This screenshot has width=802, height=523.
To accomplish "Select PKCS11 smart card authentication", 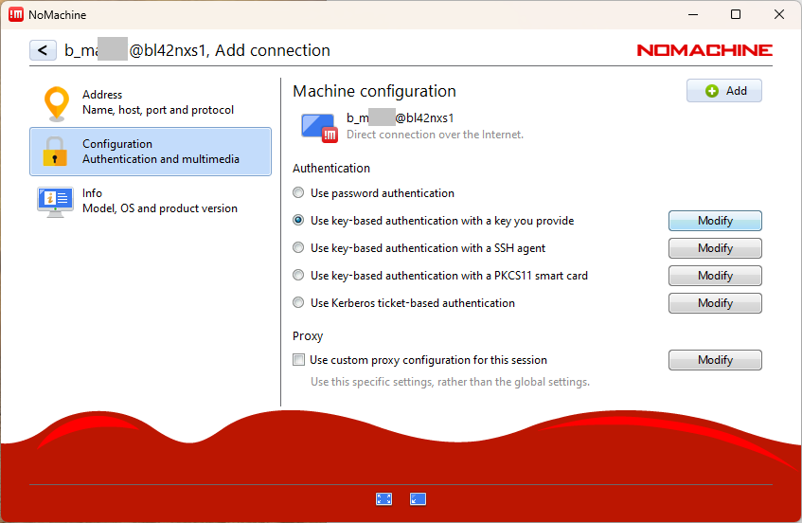I will [x=299, y=276].
